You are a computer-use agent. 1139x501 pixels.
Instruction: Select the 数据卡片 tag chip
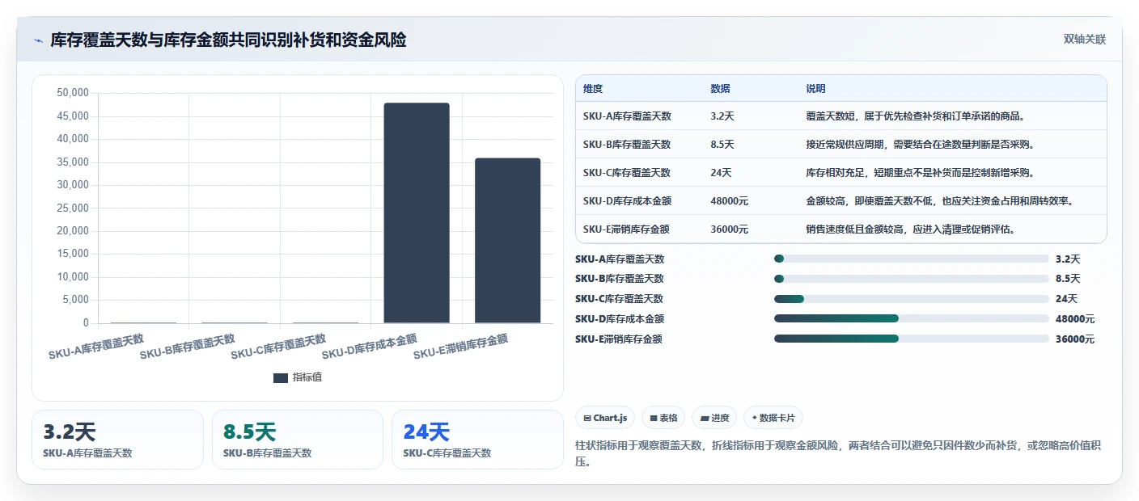tap(773, 418)
